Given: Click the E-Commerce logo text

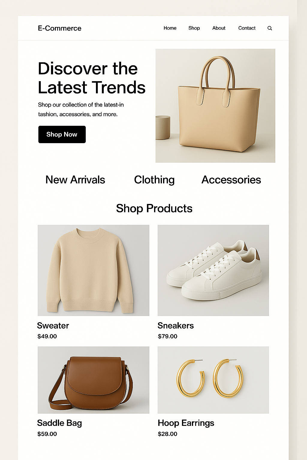Looking at the screenshot, I should [x=60, y=28].
